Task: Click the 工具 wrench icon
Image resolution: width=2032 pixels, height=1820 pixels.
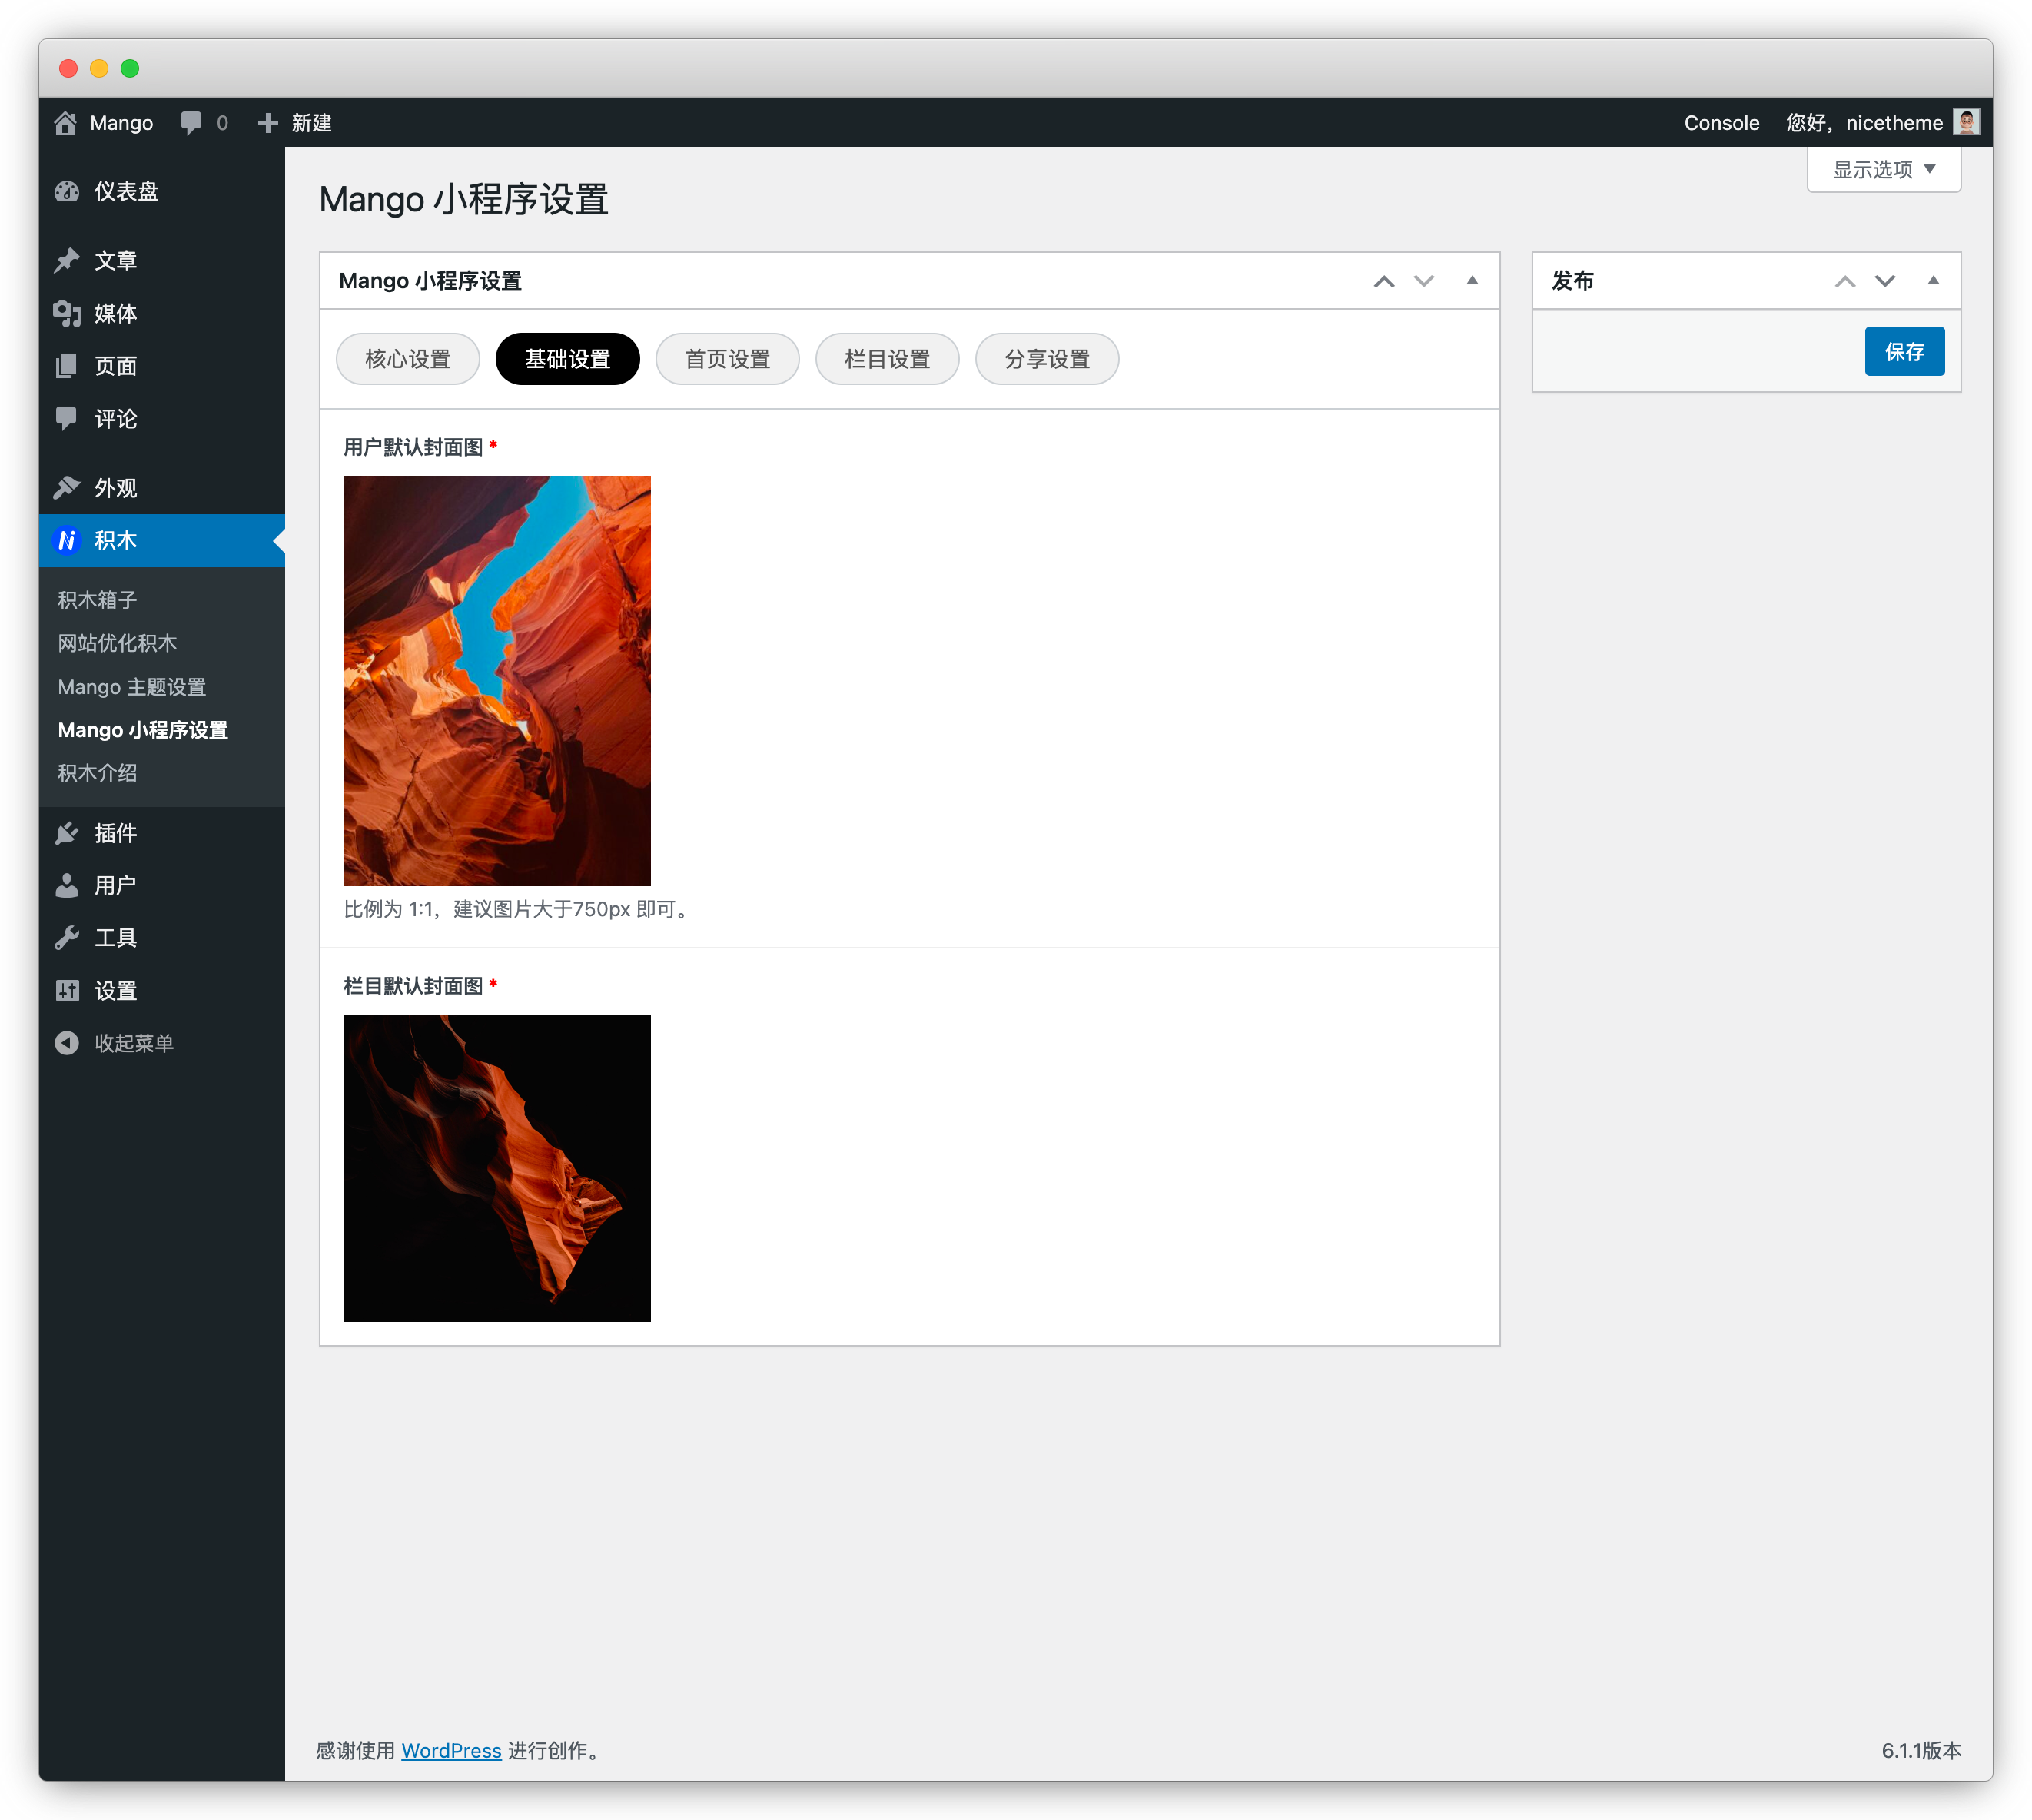Action: pyautogui.click(x=67, y=938)
